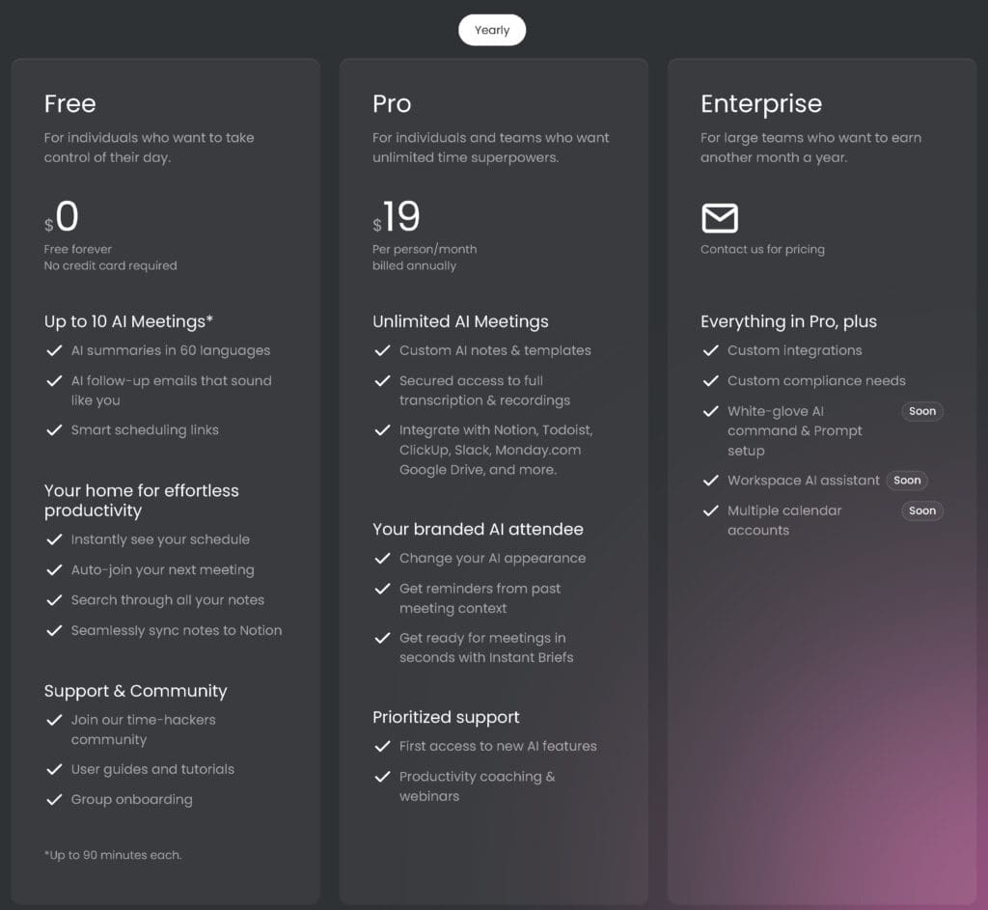The image size is (988, 910).
Task: Click "Soon" badge next to Workspace AI assistant
Action: pyautogui.click(x=907, y=480)
